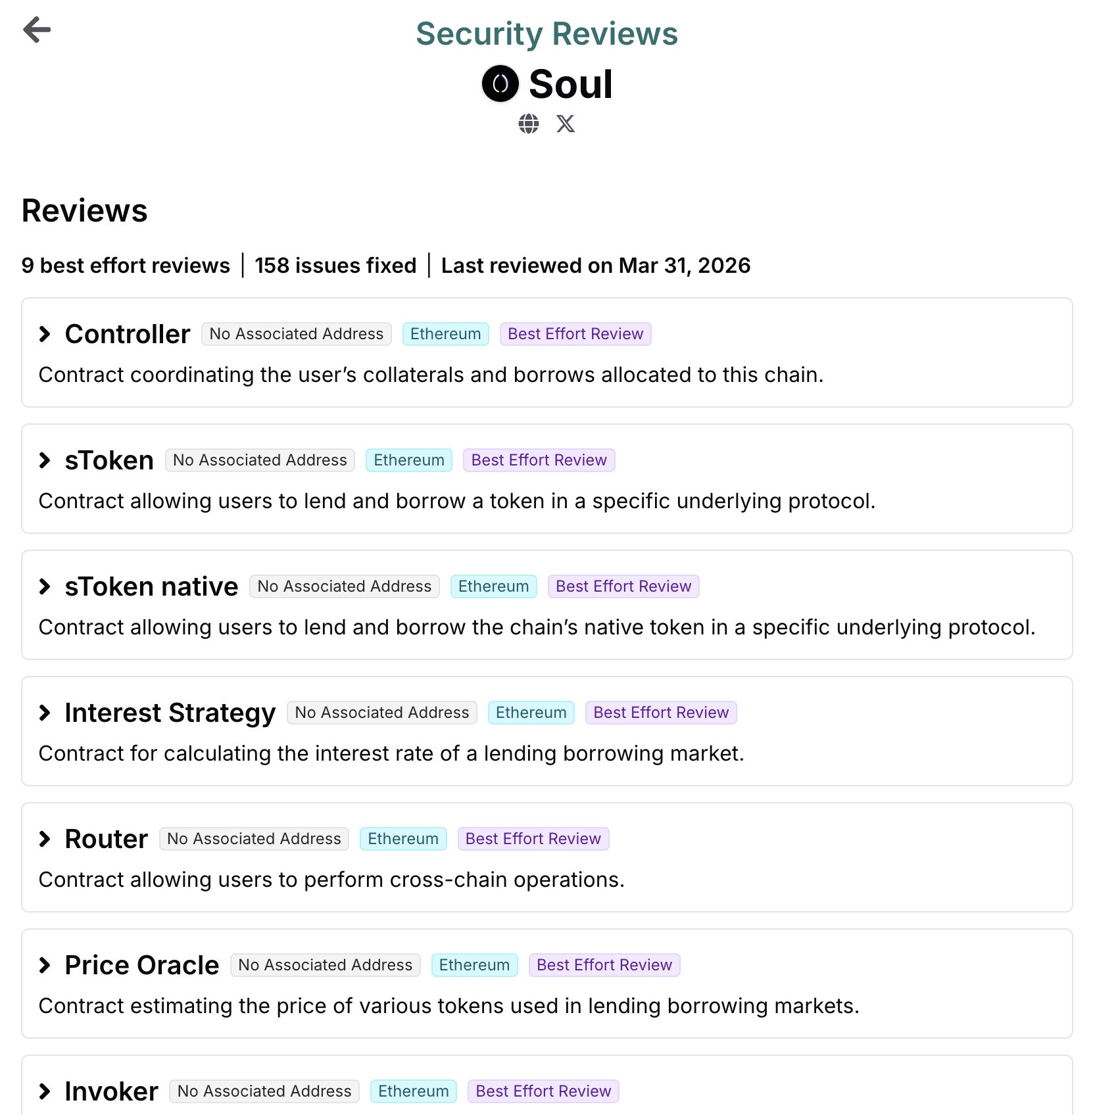The width and height of the screenshot is (1093, 1115).
Task: Click Router's No Associated Address tag
Action: point(254,839)
